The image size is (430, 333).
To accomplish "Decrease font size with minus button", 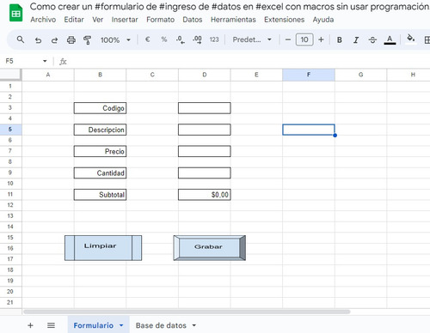I will [x=288, y=39].
